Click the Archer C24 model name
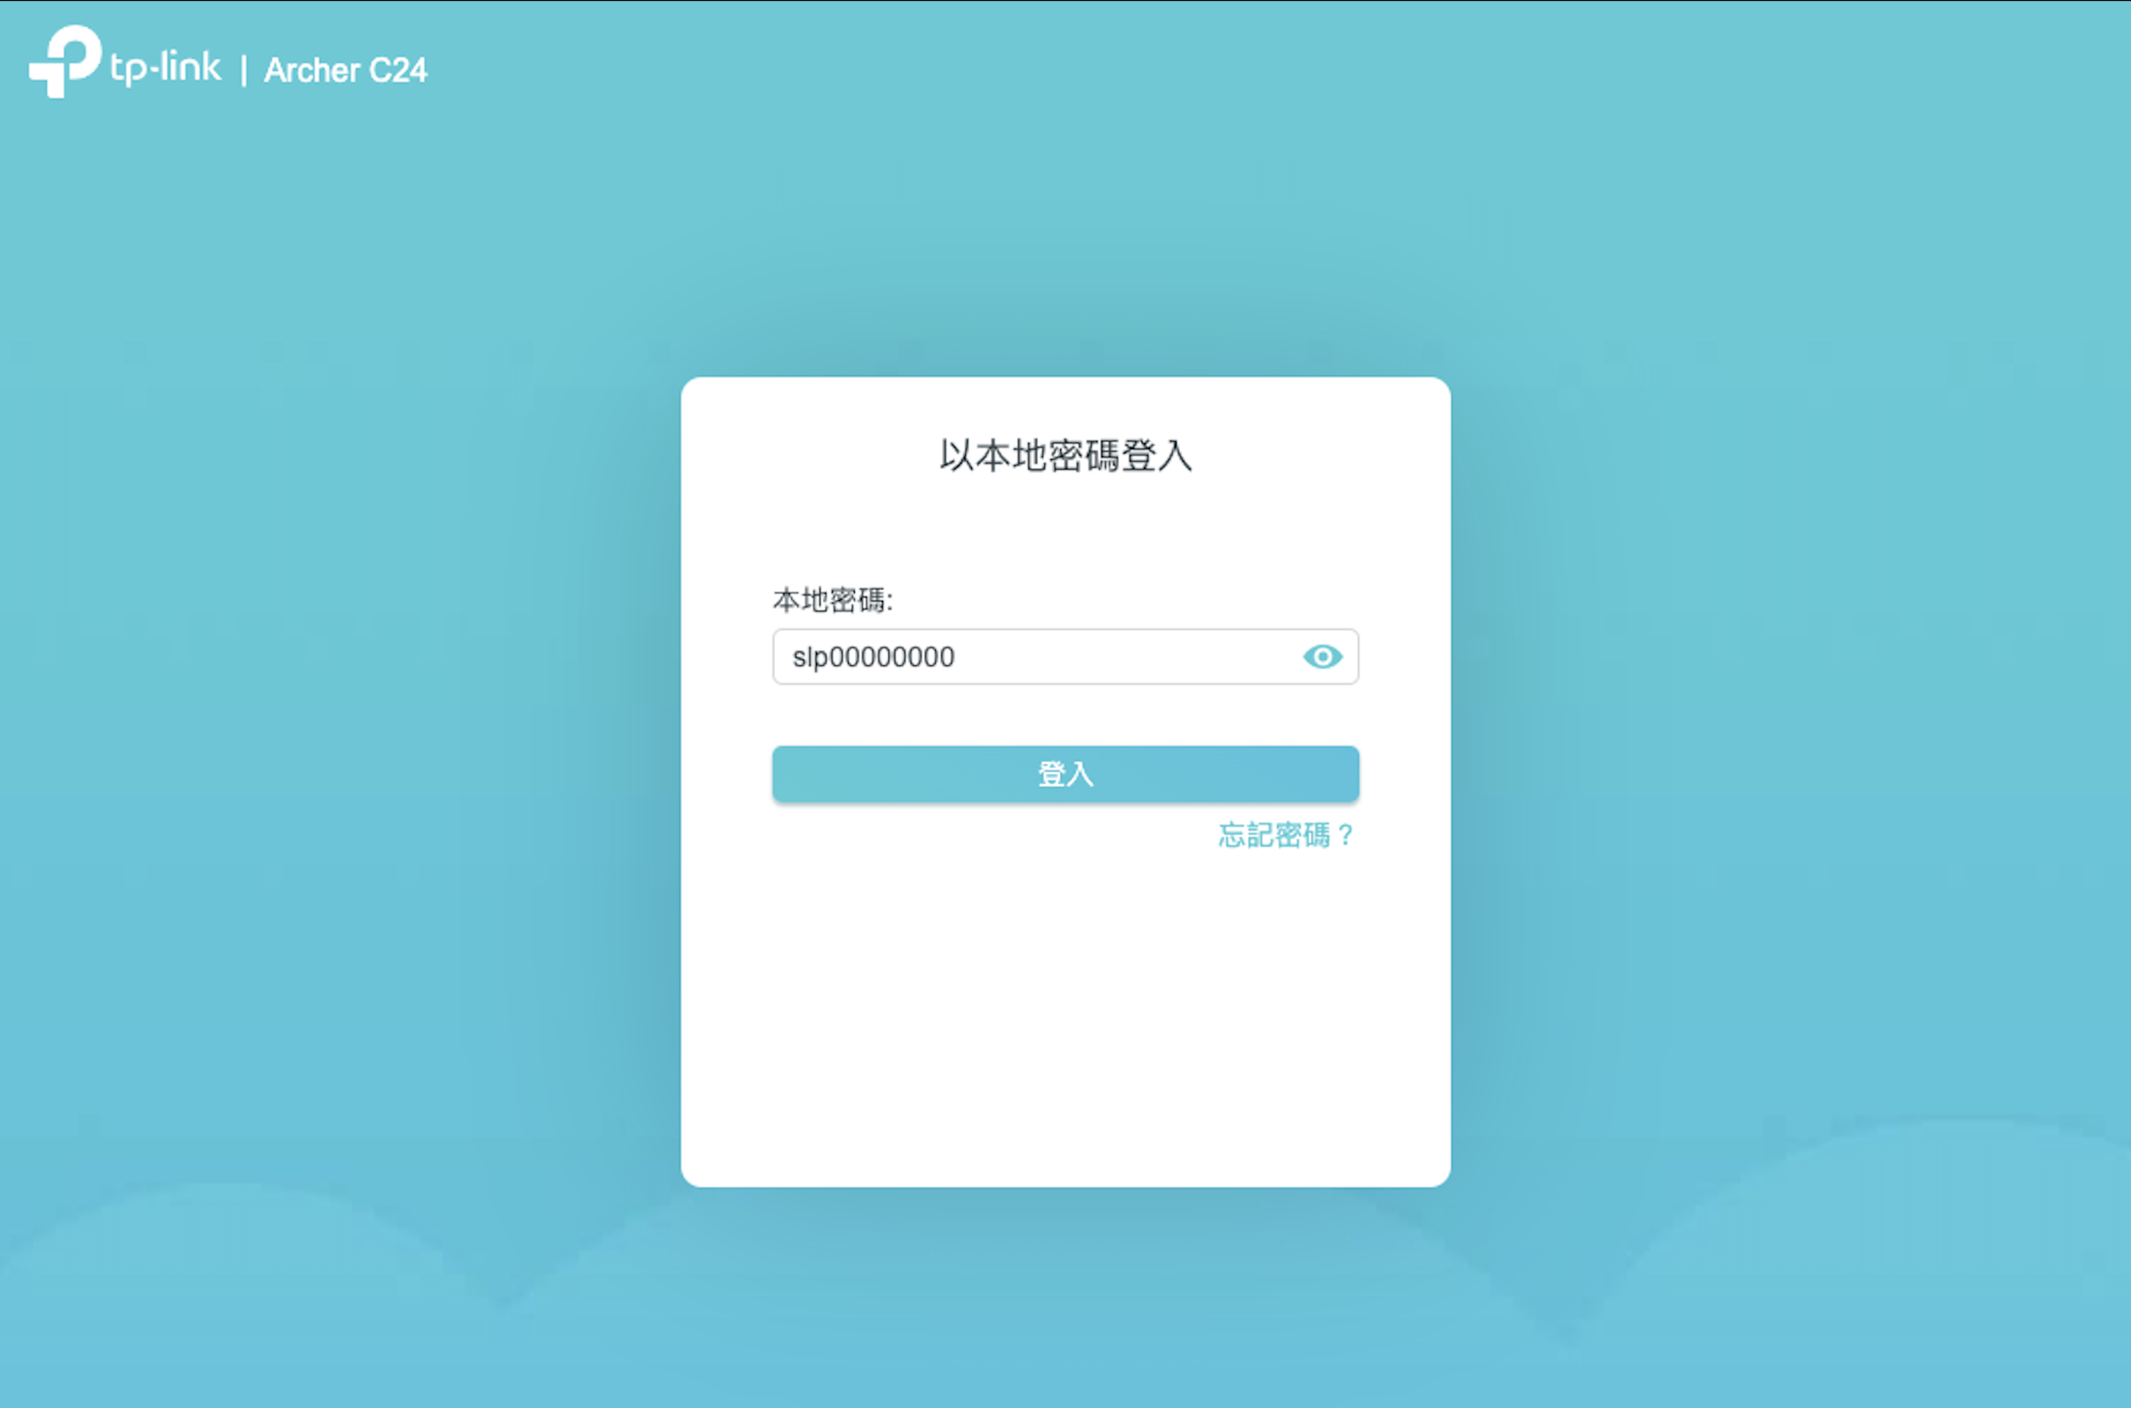2131x1408 pixels. [345, 70]
